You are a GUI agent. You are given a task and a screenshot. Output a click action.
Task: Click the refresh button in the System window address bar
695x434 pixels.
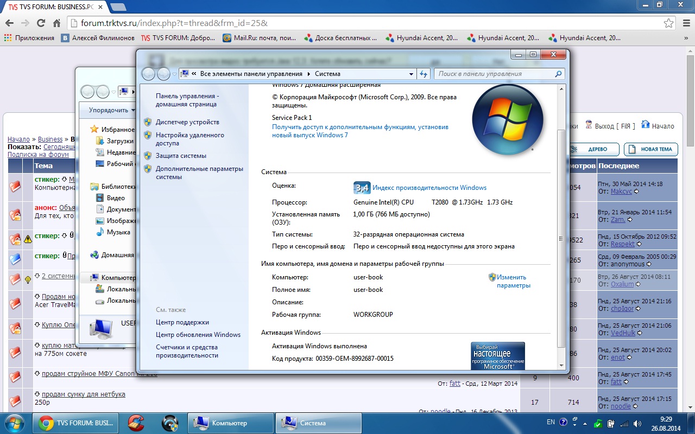[x=424, y=74]
